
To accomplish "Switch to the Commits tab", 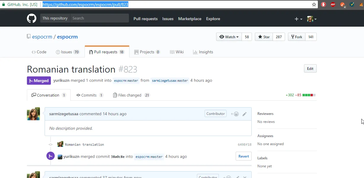I will pyautogui.click(x=90, y=95).
